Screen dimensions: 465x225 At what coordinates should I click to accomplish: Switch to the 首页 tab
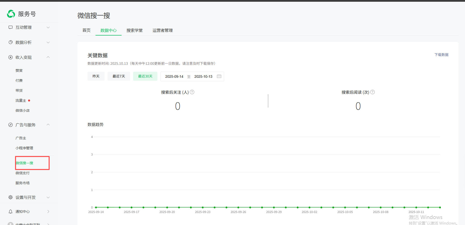[x=86, y=30]
